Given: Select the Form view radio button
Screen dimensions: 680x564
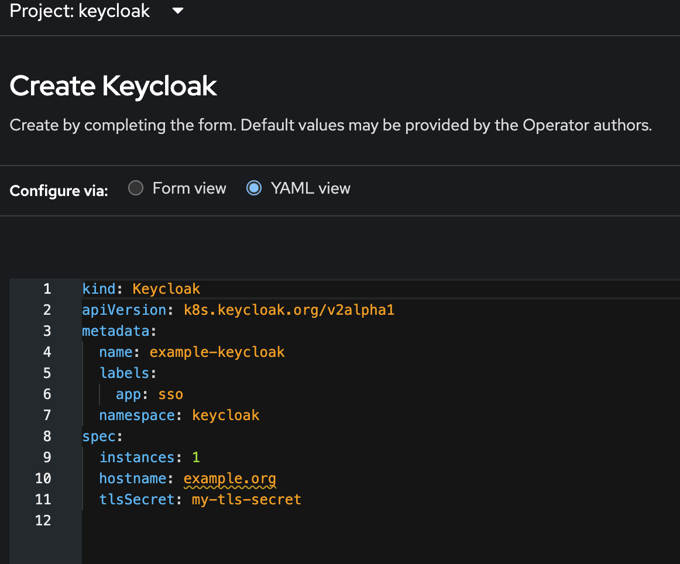Looking at the screenshot, I should click(136, 188).
